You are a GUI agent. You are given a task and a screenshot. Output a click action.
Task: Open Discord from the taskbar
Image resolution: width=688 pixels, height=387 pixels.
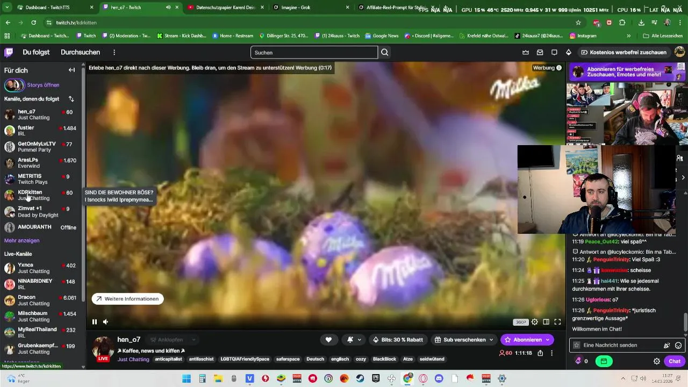point(439,378)
